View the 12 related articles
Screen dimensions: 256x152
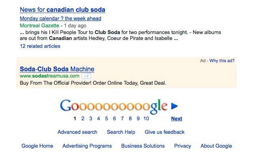pos(40,46)
